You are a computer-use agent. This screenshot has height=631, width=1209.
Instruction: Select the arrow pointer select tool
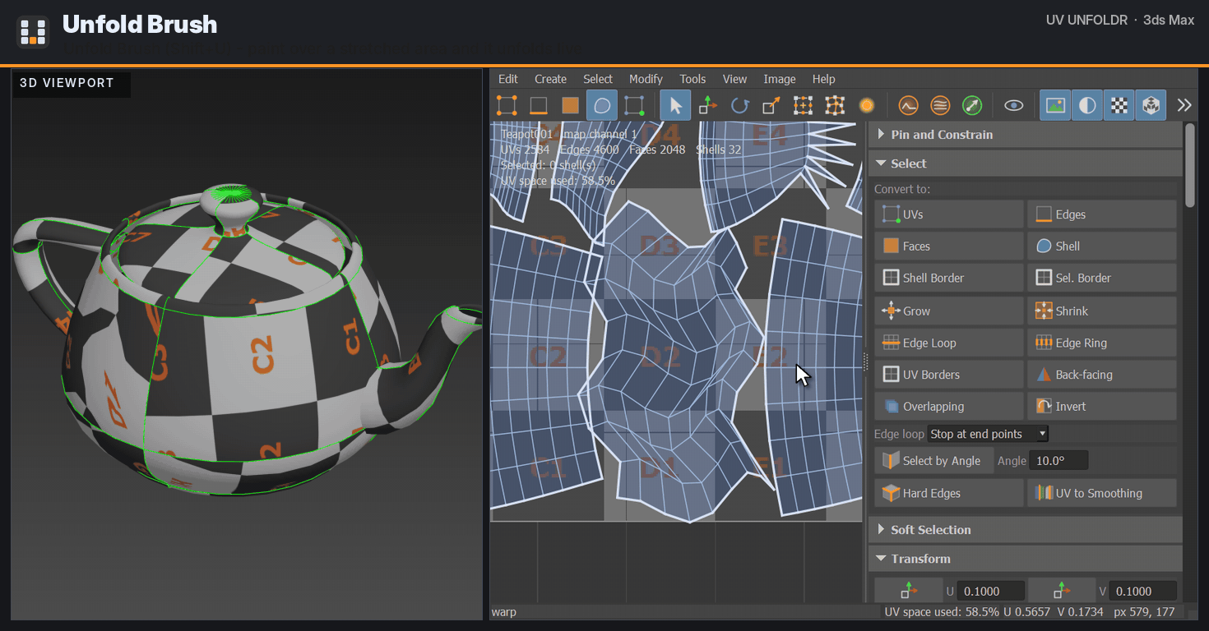[675, 105]
